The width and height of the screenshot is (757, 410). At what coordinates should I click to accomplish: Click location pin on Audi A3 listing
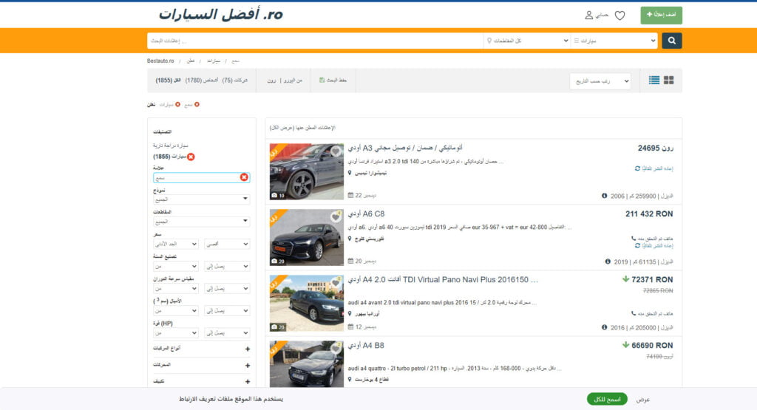coord(350,173)
